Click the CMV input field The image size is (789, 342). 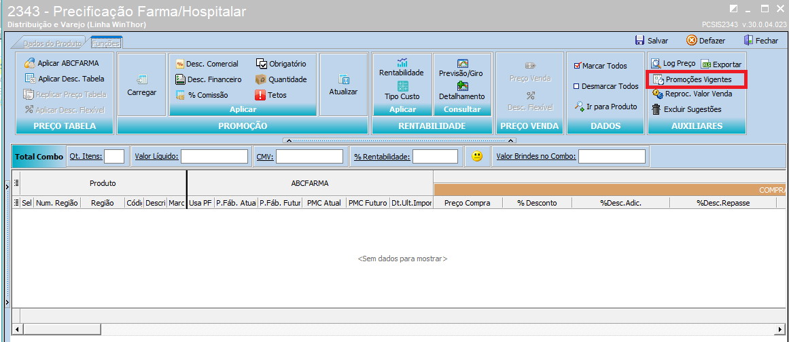coord(309,156)
